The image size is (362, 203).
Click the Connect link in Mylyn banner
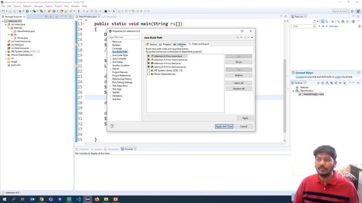point(300,77)
